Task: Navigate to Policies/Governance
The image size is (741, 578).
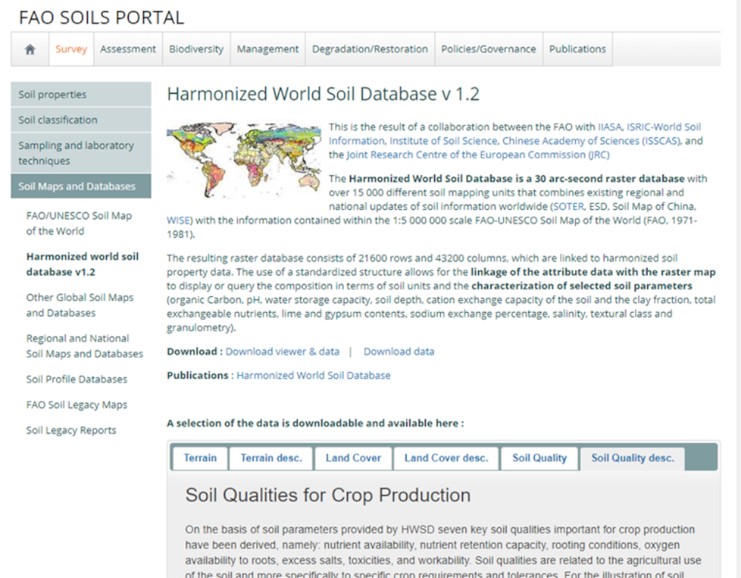Action: coord(488,49)
